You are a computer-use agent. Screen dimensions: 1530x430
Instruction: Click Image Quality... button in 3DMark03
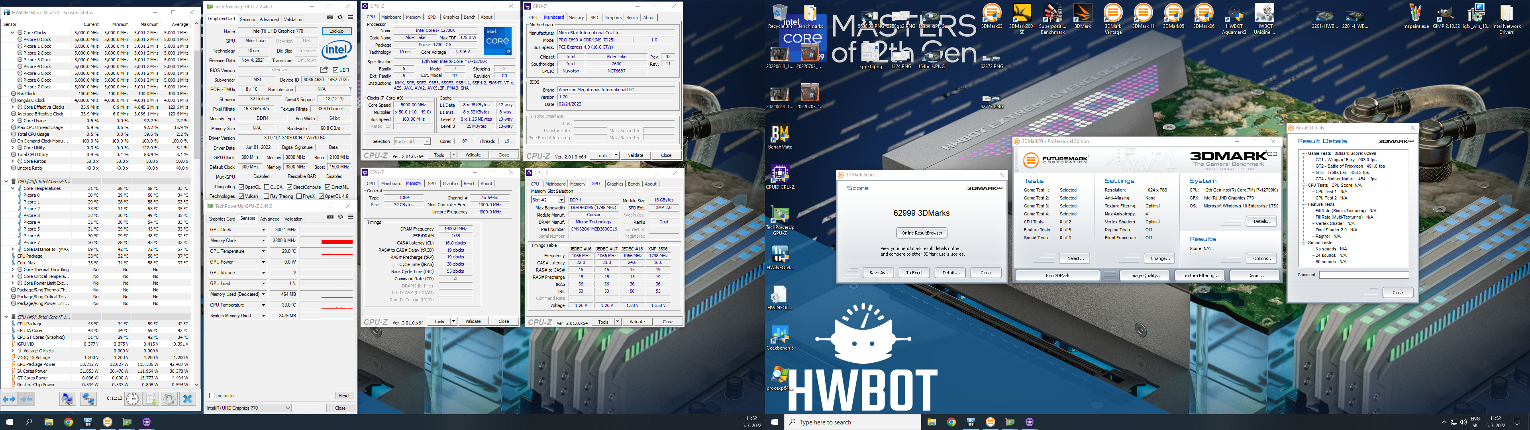1145,276
